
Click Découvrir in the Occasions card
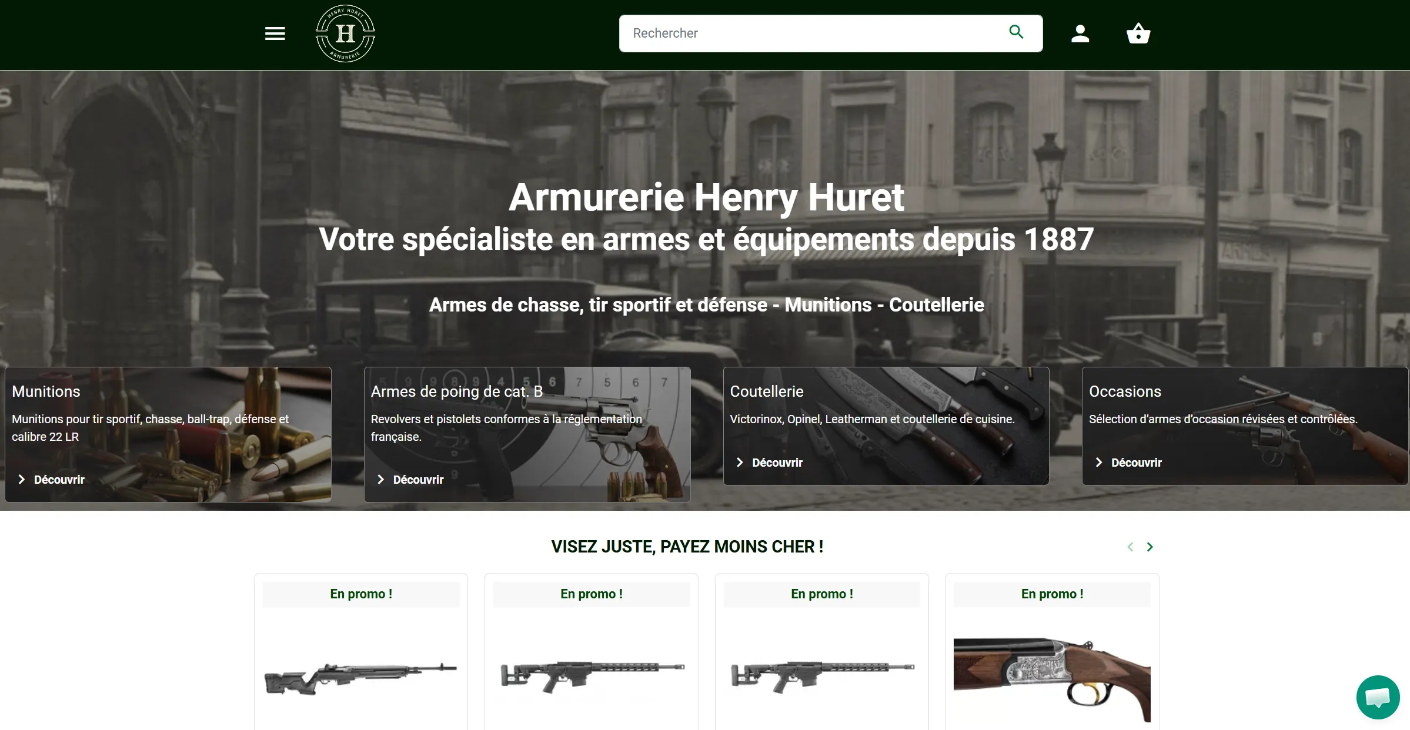(1137, 463)
